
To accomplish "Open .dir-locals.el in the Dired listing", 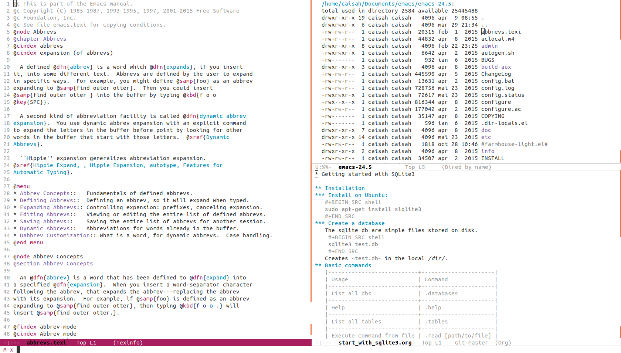I will (x=504, y=123).
